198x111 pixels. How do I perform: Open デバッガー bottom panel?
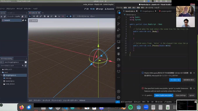[x=37, y=101]
